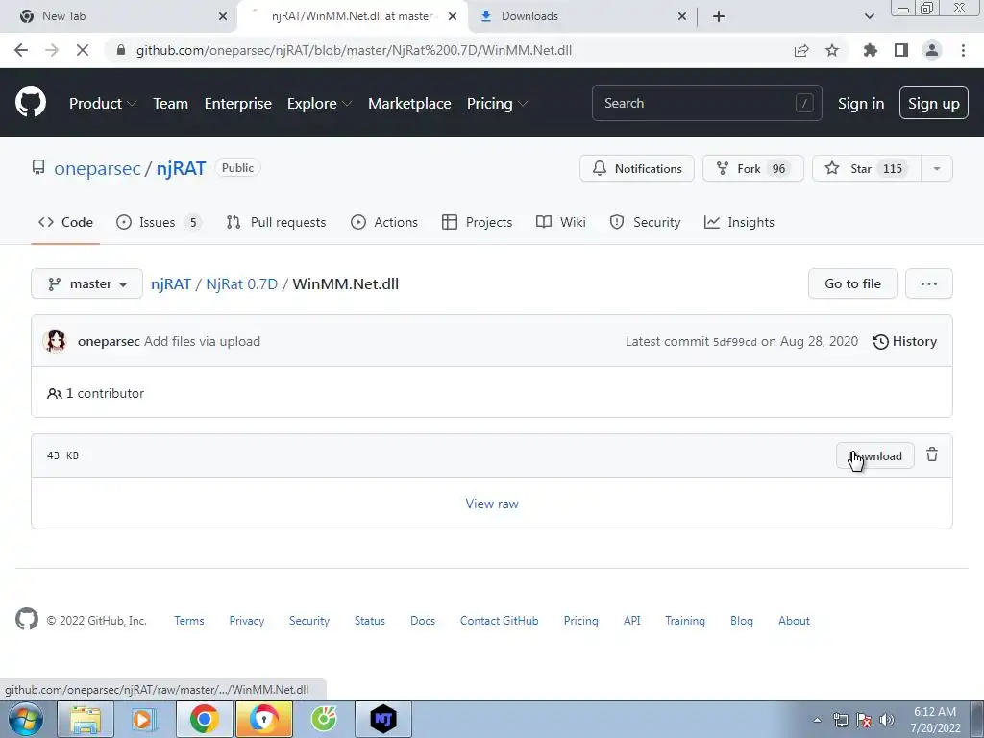Viewport: 984px width, 738px height.
Task: Click the Chrome taskbar icon
Action: coord(204,719)
